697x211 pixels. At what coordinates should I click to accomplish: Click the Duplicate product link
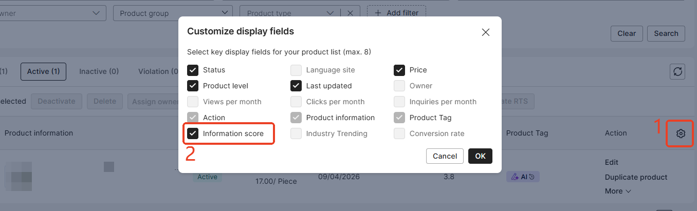coord(636,177)
